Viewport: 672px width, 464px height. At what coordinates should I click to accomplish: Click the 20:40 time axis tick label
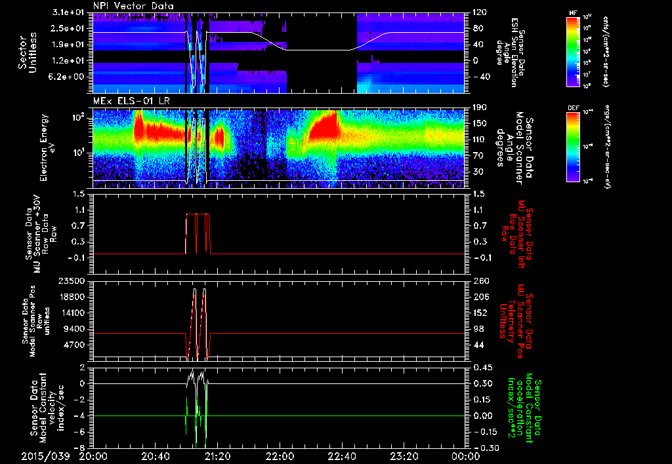tap(155, 456)
